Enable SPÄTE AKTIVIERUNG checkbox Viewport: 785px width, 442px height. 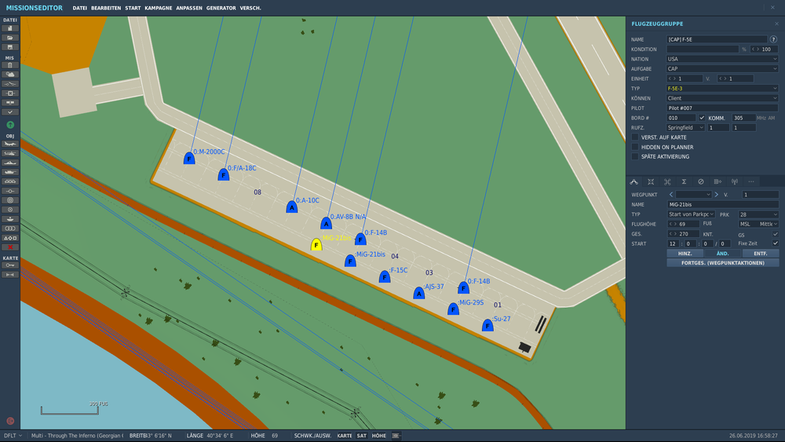pos(635,157)
